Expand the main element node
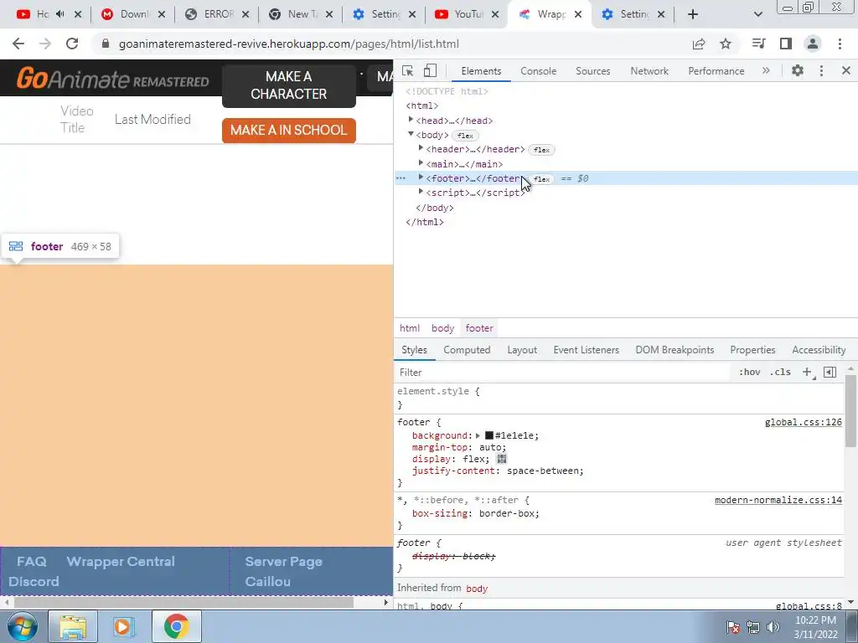 [x=421, y=163]
